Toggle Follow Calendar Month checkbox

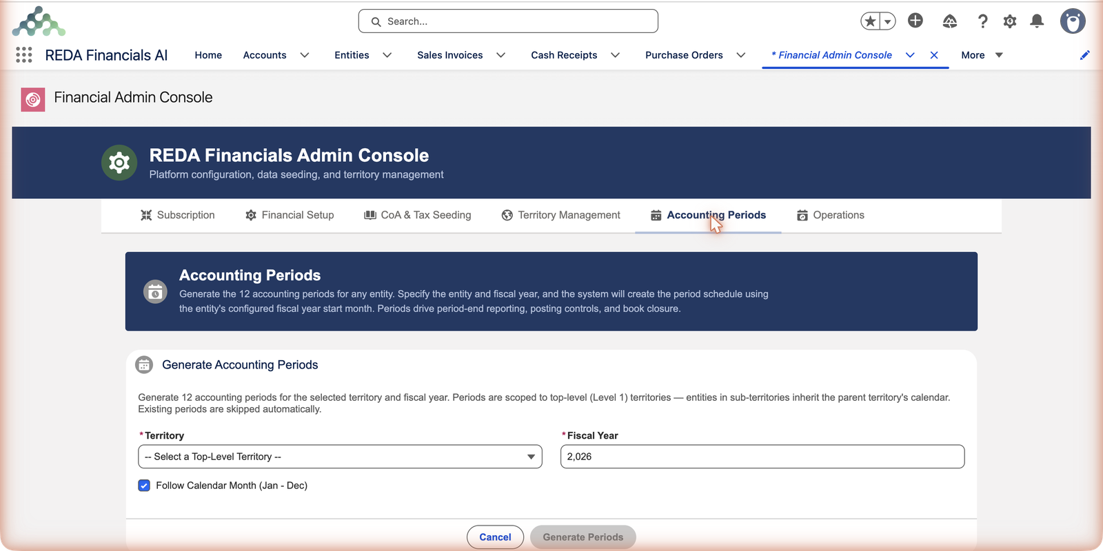(144, 486)
